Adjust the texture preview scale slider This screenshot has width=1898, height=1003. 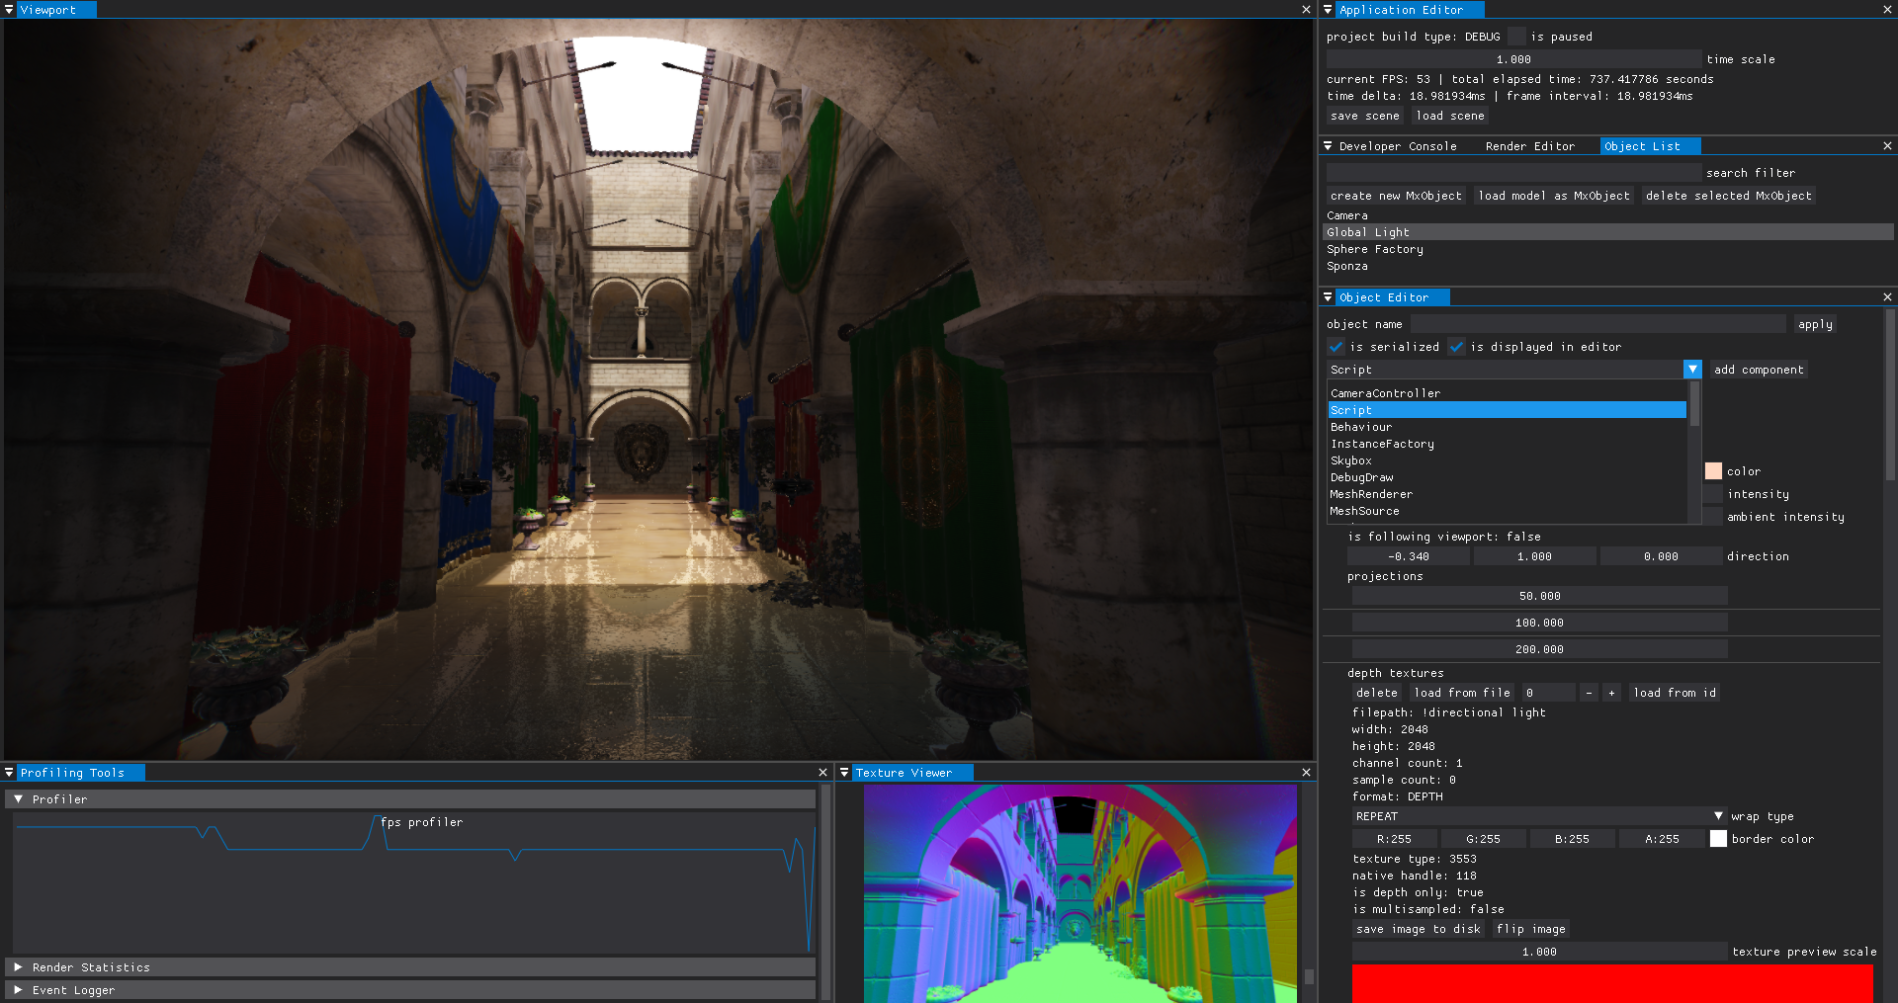pos(1539,952)
